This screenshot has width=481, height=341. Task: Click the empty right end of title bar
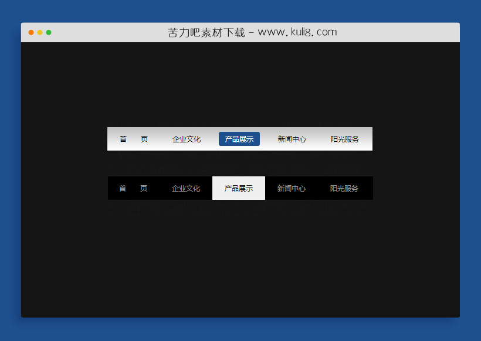pyautogui.click(x=422, y=33)
